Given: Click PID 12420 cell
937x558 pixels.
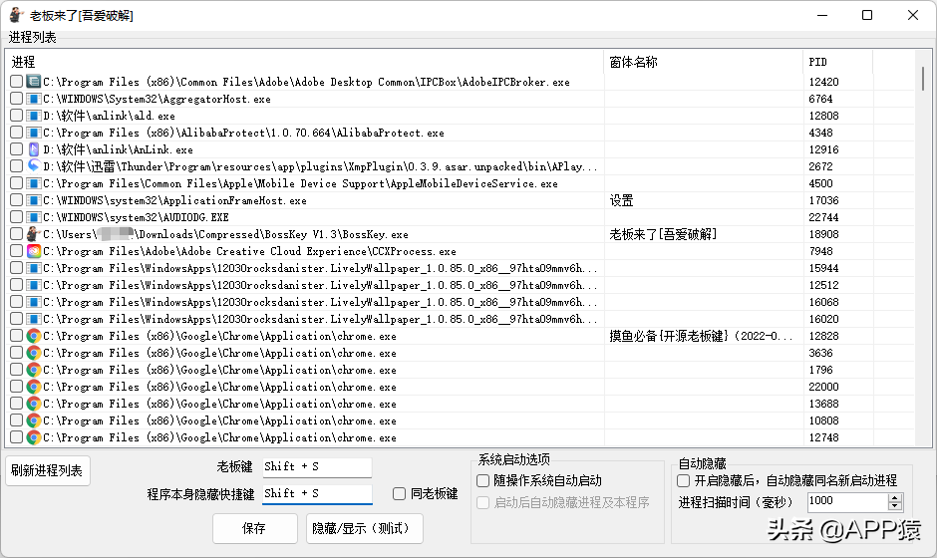Looking at the screenshot, I should [824, 82].
